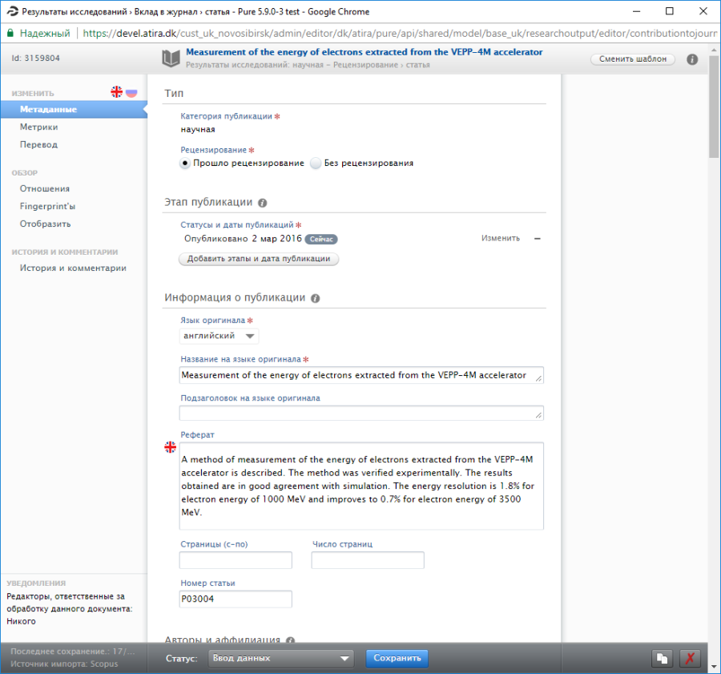Viewport: 721px width, 674px height.
Task: Click the научная category value
Action: [198, 129]
